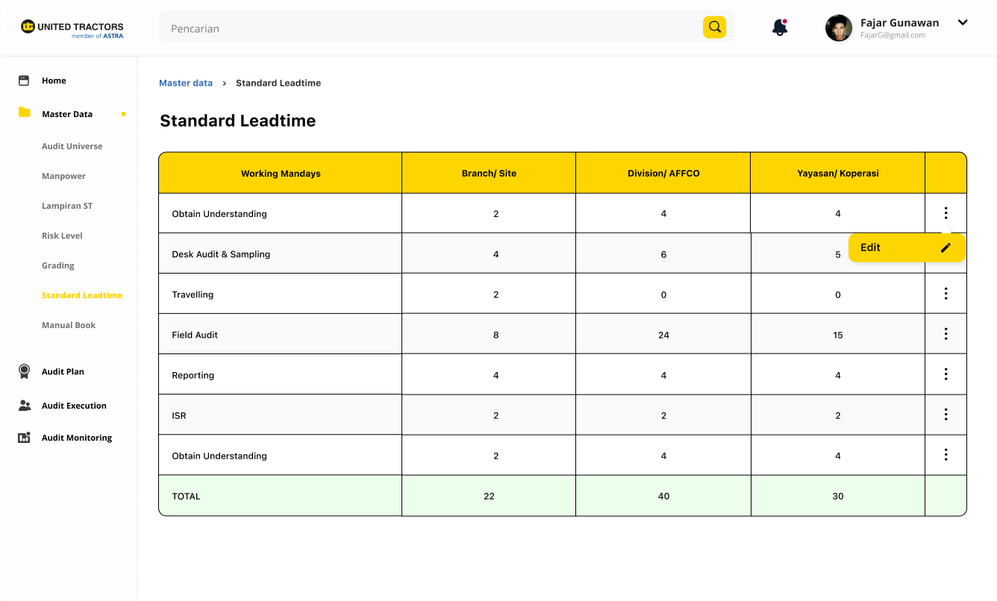This screenshot has width=997, height=601.
Task: Click the United Tractors logo
Action: 72,28
